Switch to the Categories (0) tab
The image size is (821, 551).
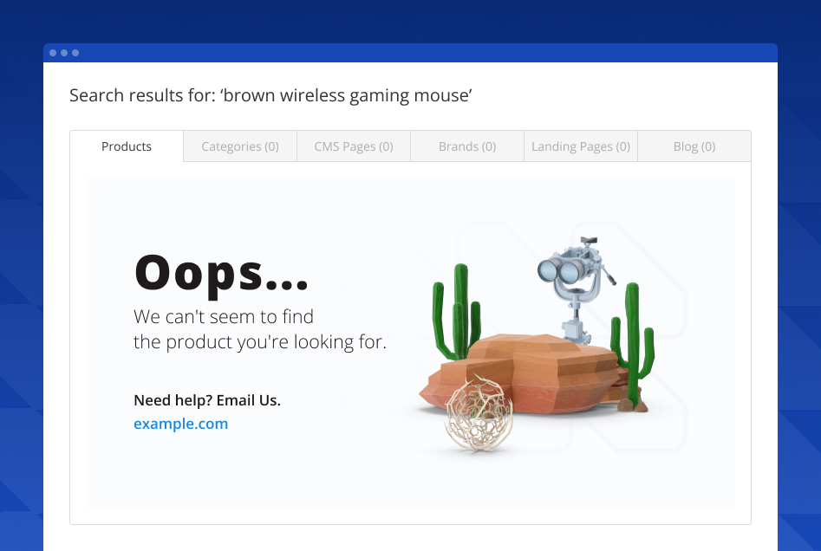point(240,146)
